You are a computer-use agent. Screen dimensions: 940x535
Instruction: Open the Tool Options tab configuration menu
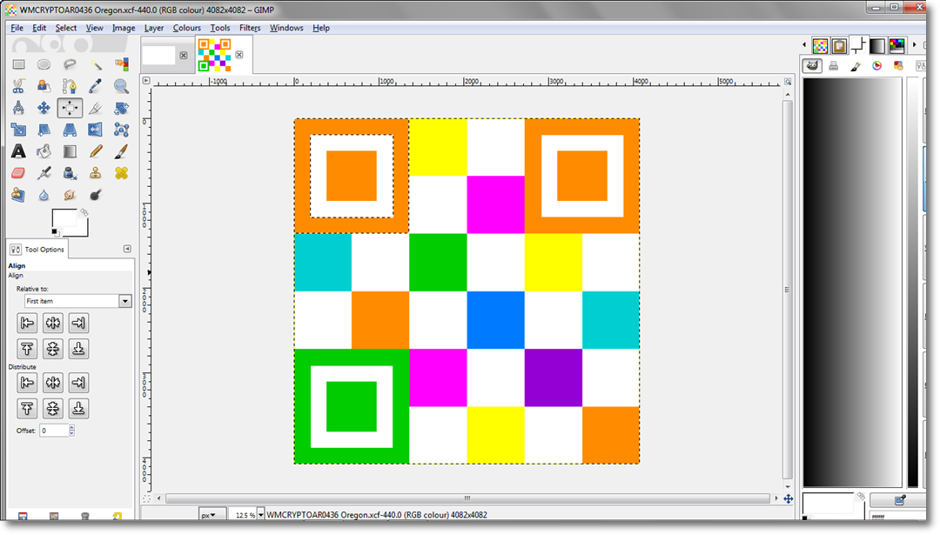point(127,249)
